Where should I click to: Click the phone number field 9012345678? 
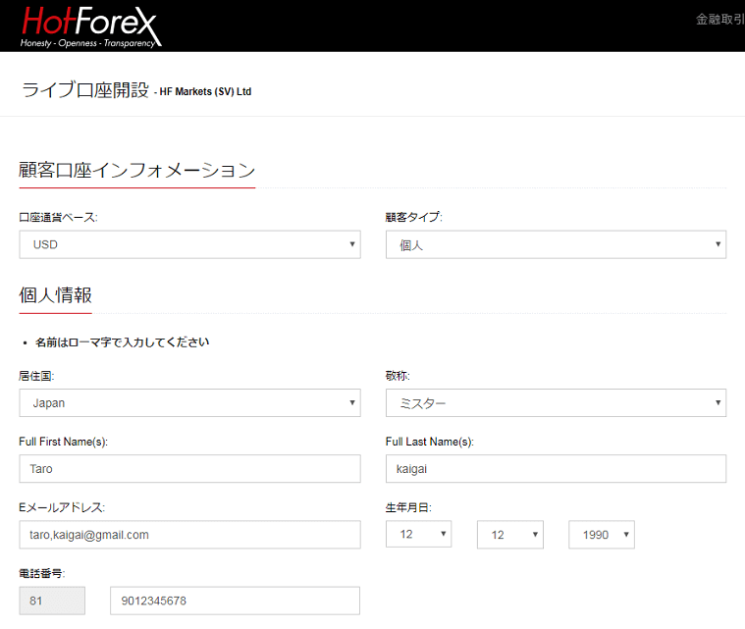(235, 601)
